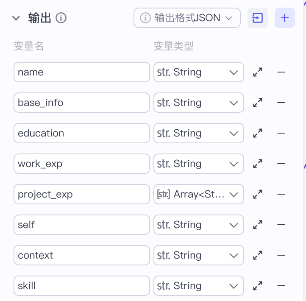Expand the context variable row editor
The image size is (306, 301).
(257, 255)
